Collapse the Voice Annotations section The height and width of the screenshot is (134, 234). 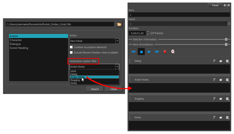[x=226, y=44]
